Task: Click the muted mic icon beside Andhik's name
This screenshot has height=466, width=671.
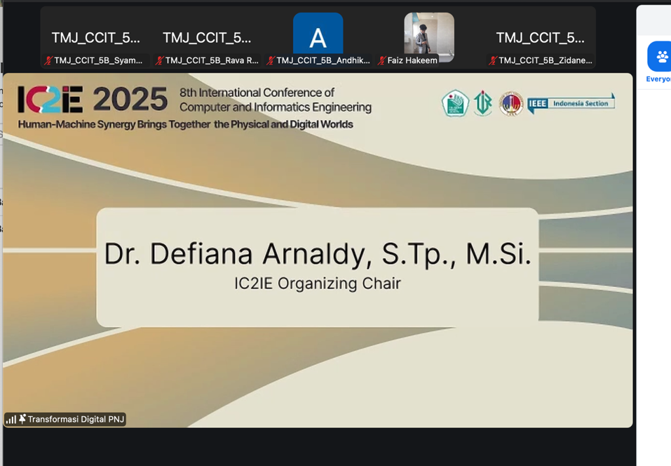Action: point(271,60)
